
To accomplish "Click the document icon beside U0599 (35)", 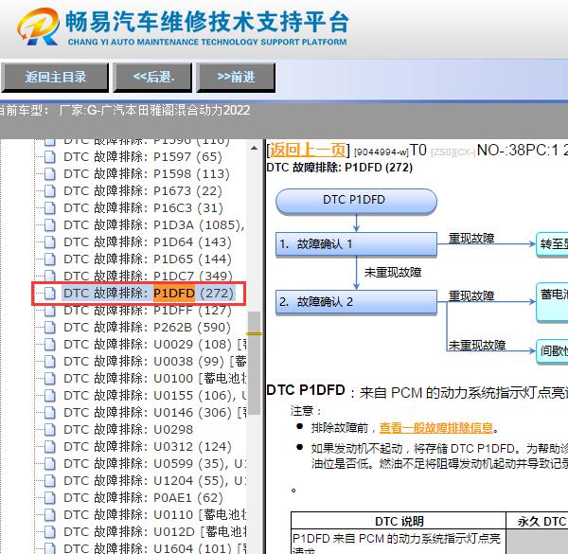I will (49, 463).
